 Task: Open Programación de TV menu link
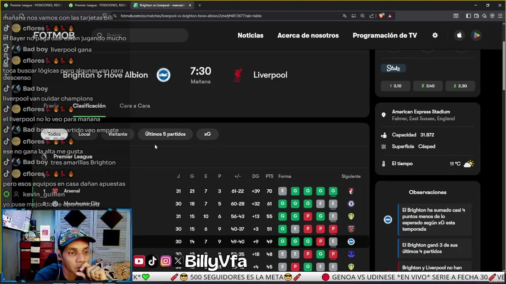[x=385, y=35]
